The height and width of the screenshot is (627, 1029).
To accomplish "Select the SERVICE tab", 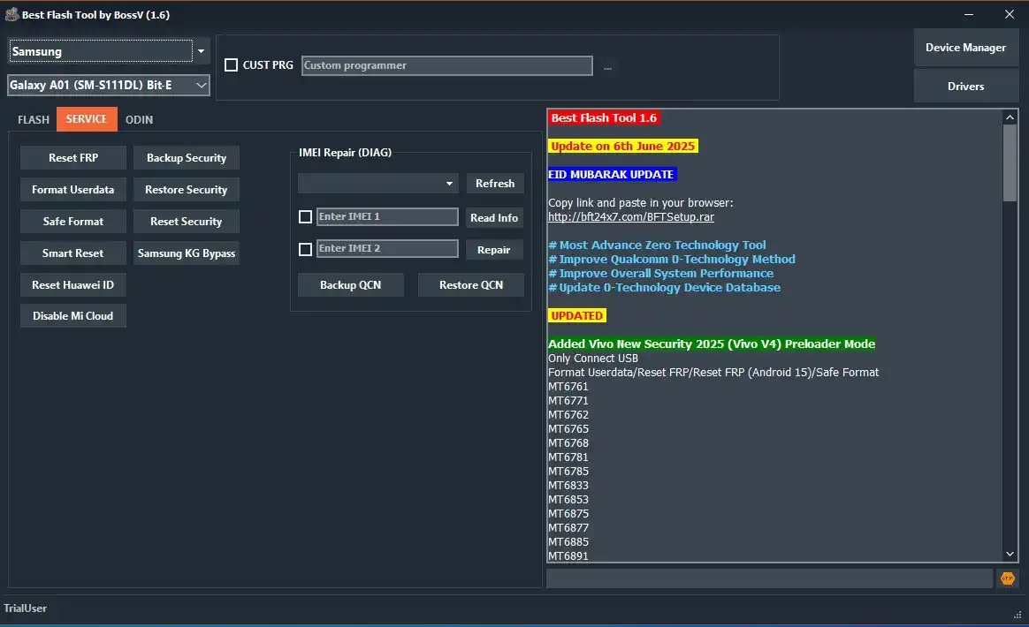I will click(86, 118).
